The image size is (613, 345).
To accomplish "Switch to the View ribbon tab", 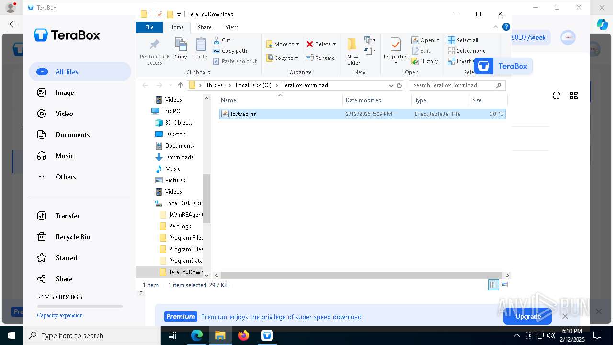I will pos(231,27).
